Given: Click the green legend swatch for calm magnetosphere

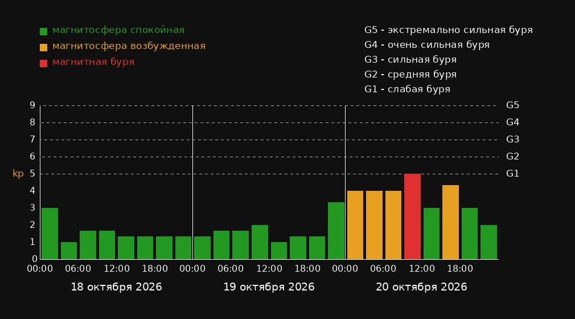Looking at the screenshot, I should point(43,31).
